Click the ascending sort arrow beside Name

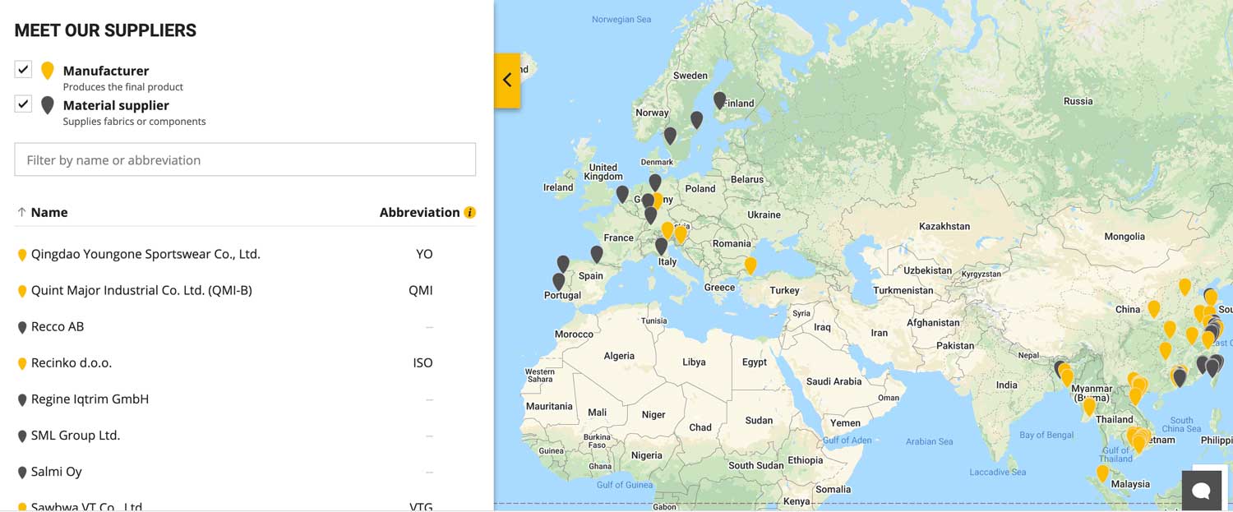coord(21,212)
